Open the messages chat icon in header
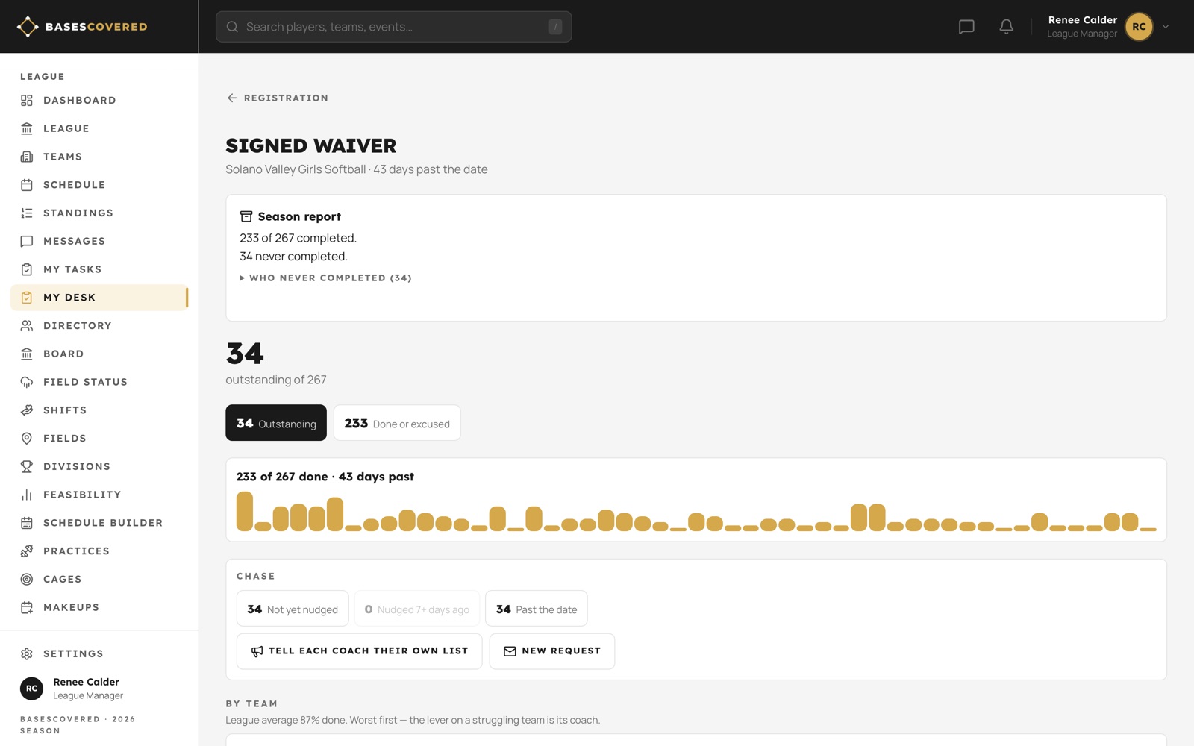This screenshot has height=746, width=1194. click(x=966, y=27)
